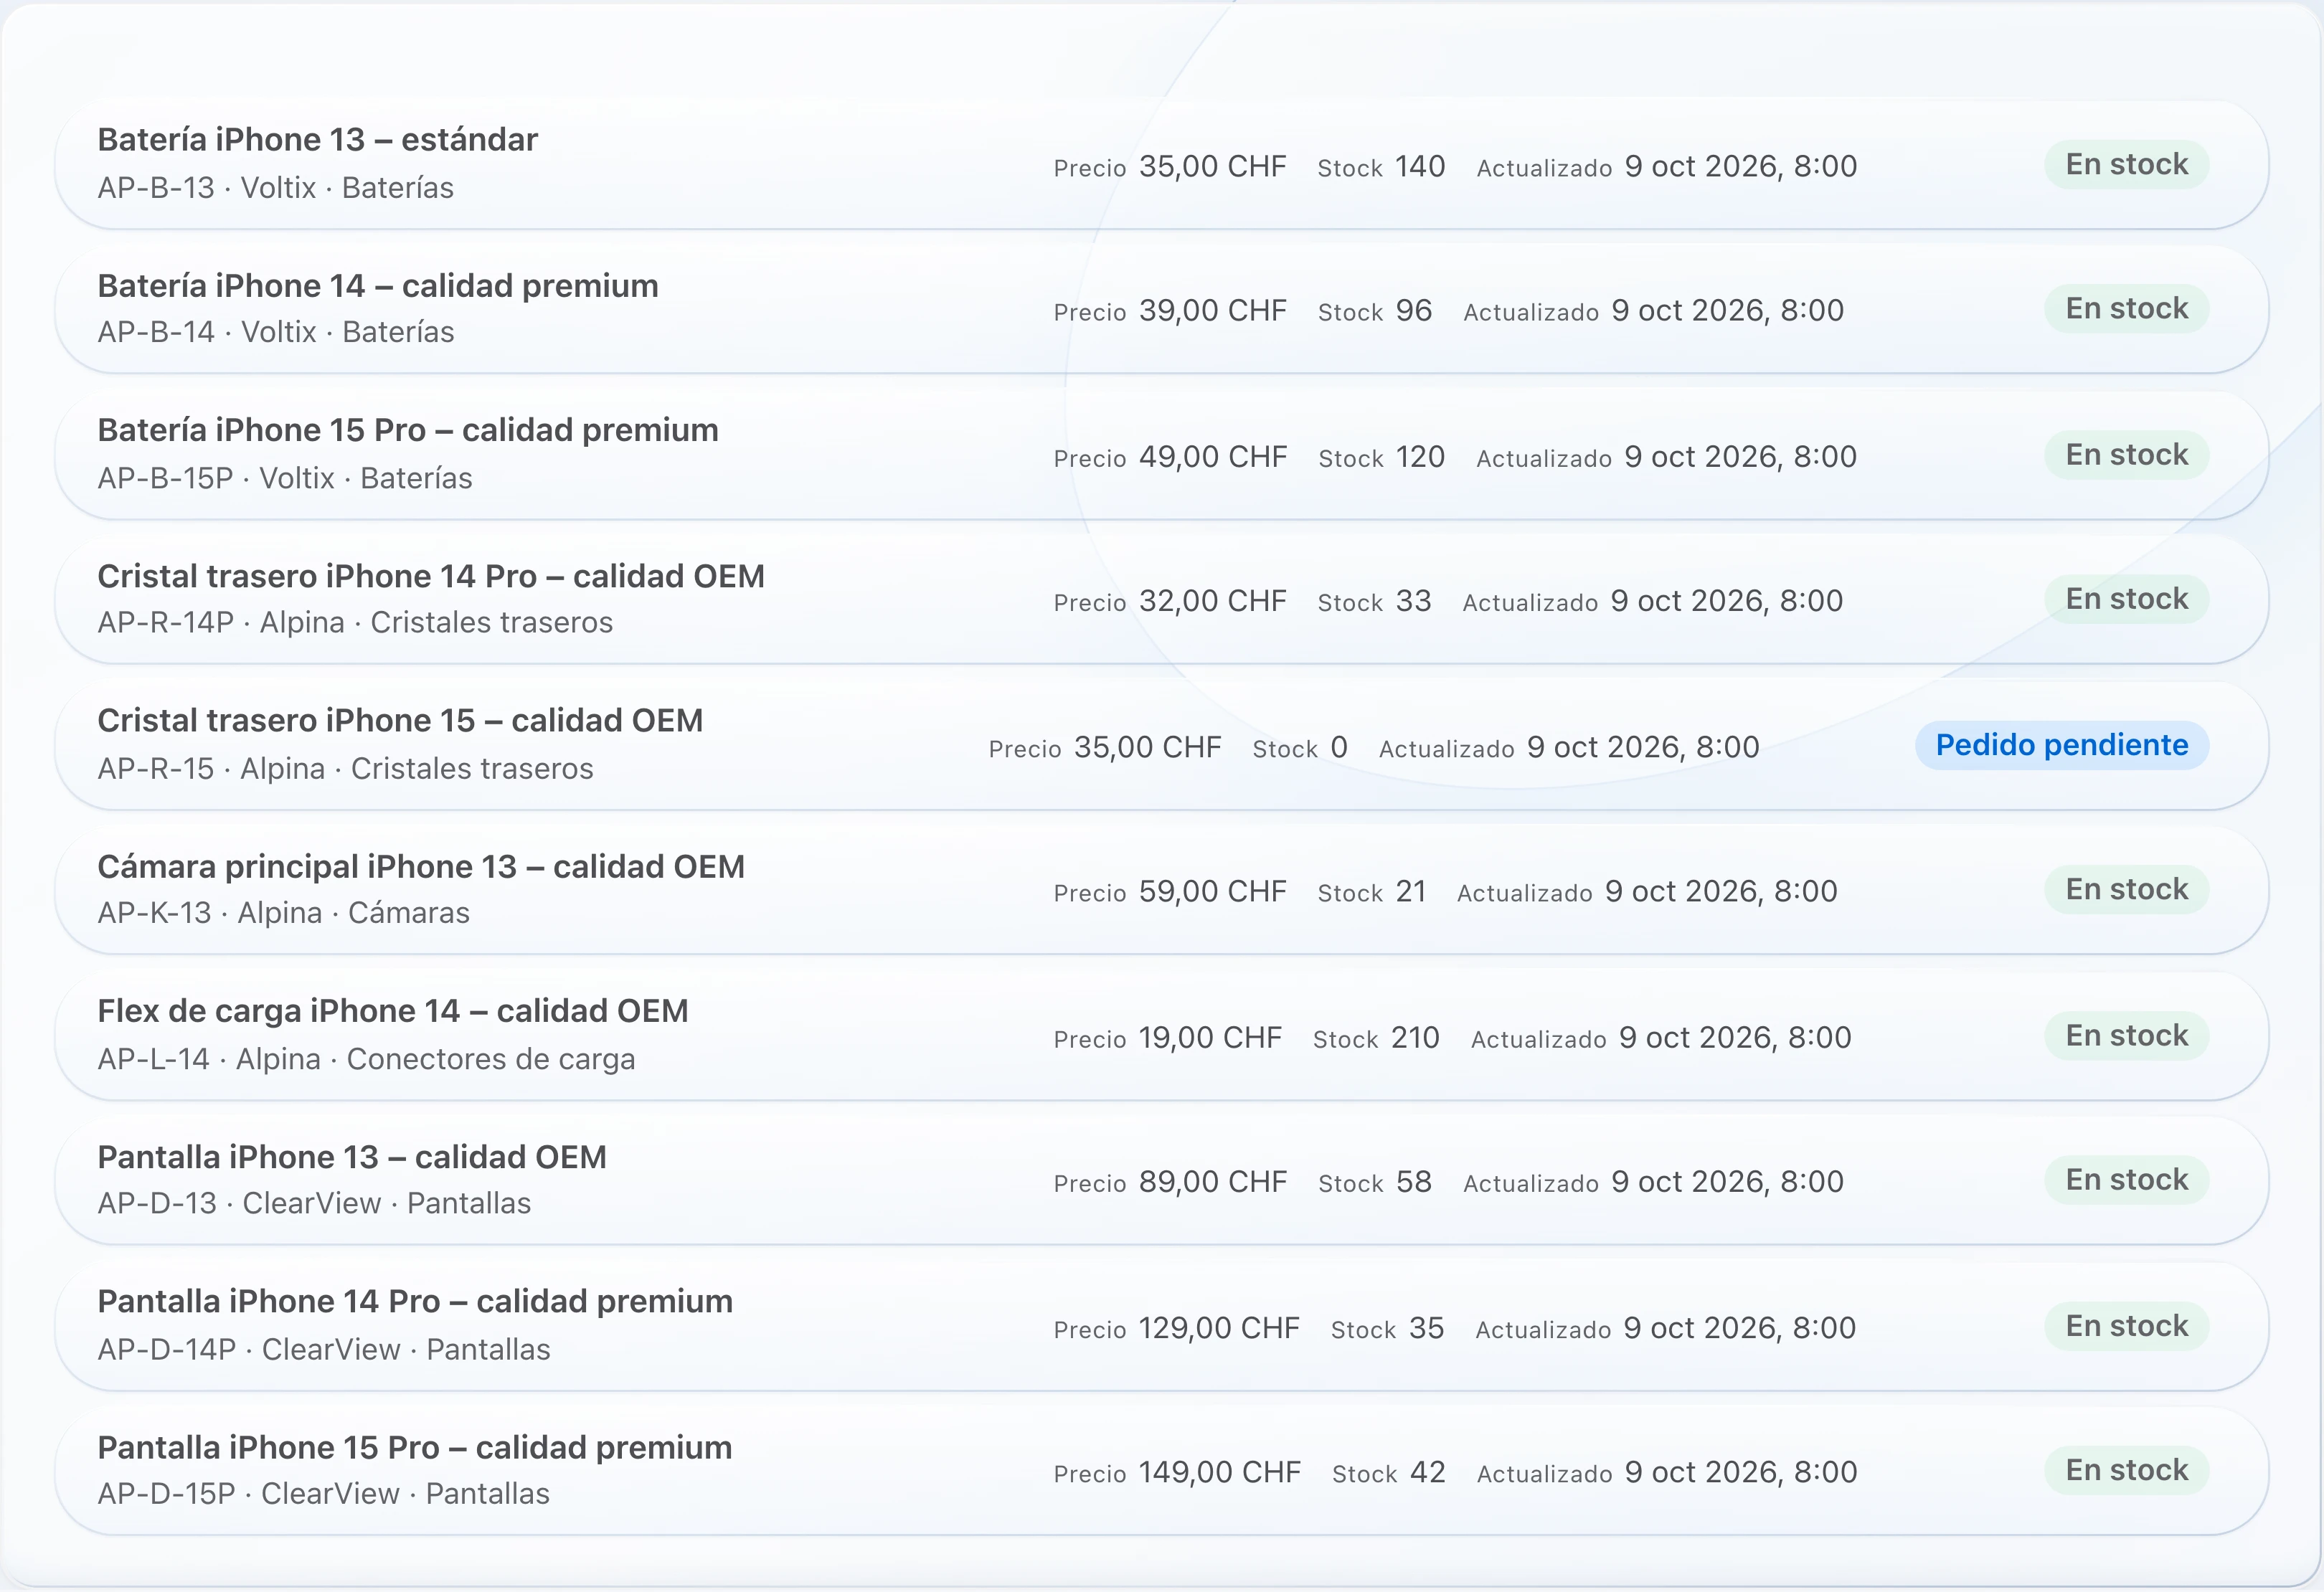Click the price 149,00 CHF
This screenshot has width=2324, height=1592.
pos(1220,1472)
